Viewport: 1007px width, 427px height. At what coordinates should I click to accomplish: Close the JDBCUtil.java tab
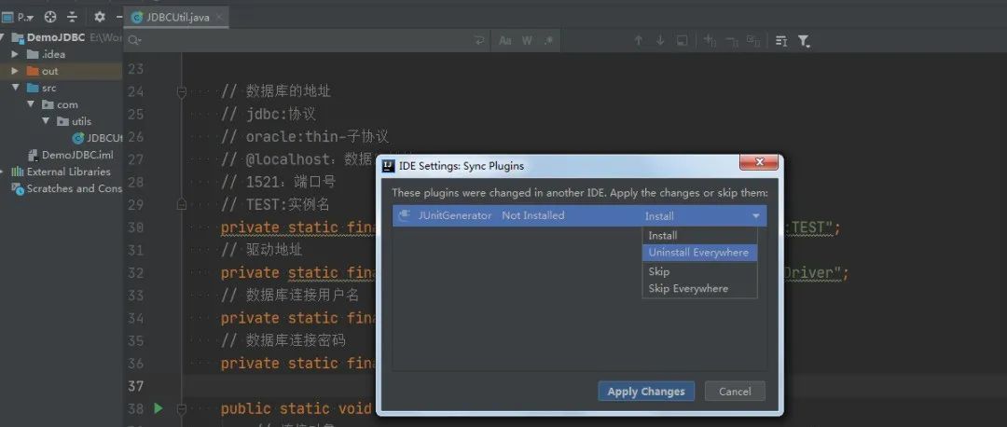click(220, 18)
